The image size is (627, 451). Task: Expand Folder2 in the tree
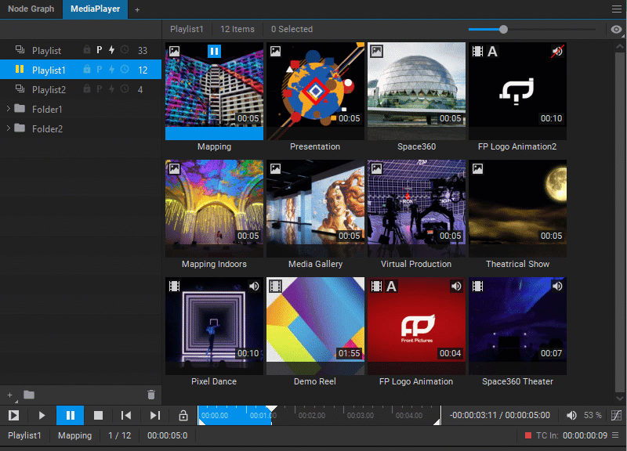pyautogui.click(x=8, y=128)
